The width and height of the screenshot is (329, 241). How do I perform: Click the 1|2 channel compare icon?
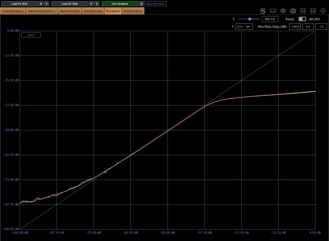tap(303, 11)
